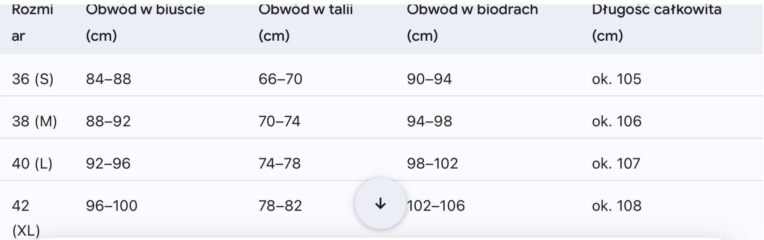Select the 74–78 waist value

pyautogui.click(x=279, y=163)
